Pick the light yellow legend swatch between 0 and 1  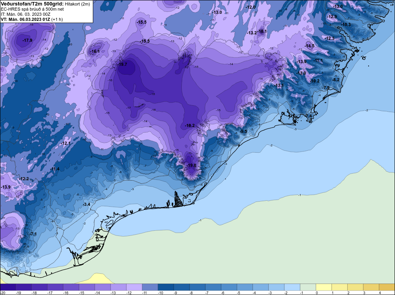click(x=324, y=287)
